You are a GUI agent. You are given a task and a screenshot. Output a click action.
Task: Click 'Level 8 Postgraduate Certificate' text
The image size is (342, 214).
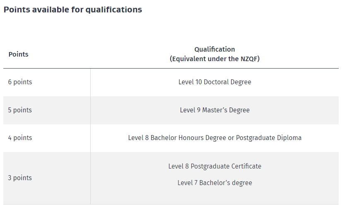pos(214,166)
